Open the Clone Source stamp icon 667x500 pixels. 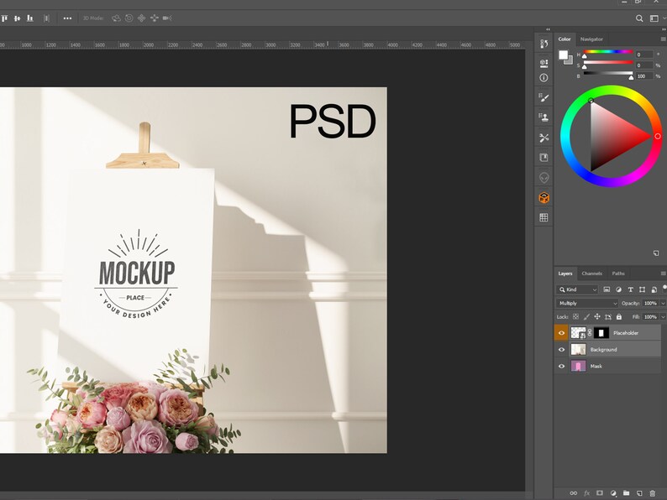click(544, 117)
